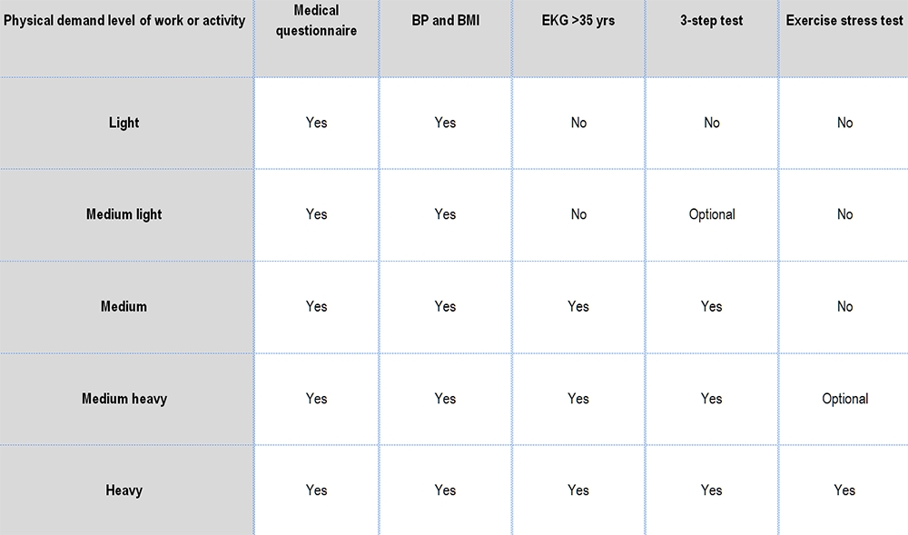Viewport: 908px width, 535px height.
Task: Select the 'Physical demand level' header cell
Action: click(x=124, y=20)
